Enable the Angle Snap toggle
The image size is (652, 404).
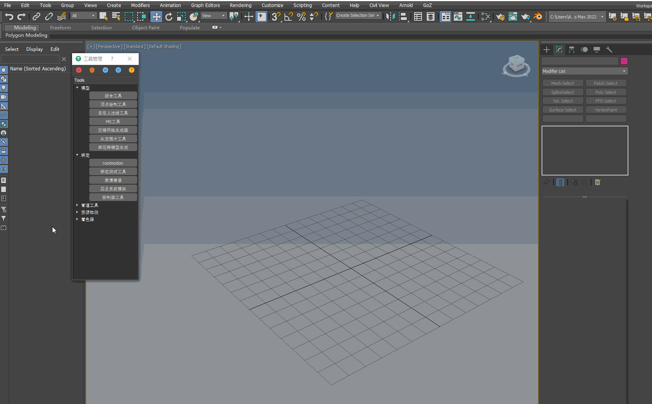point(288,16)
